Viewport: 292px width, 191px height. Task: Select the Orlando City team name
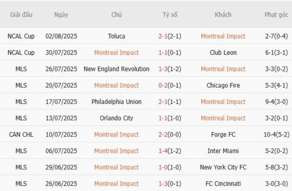click(x=116, y=118)
